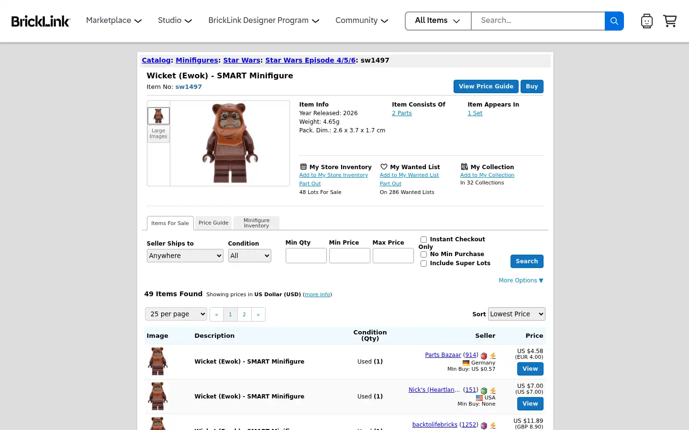Click the previous page « button
Image resolution: width=689 pixels, height=430 pixels.
pyautogui.click(x=217, y=314)
